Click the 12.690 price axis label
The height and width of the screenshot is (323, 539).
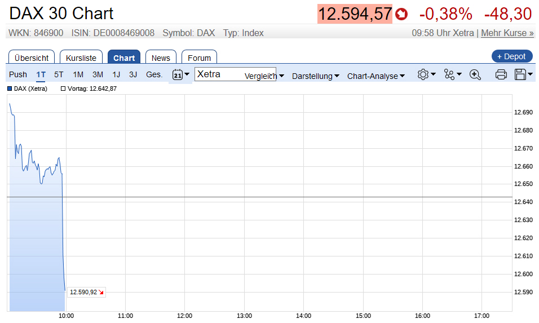523,112
